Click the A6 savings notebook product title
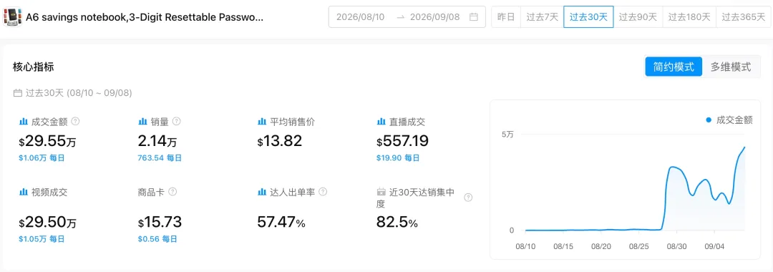Image resolution: width=773 pixels, height=272 pixels. pyautogui.click(x=145, y=17)
